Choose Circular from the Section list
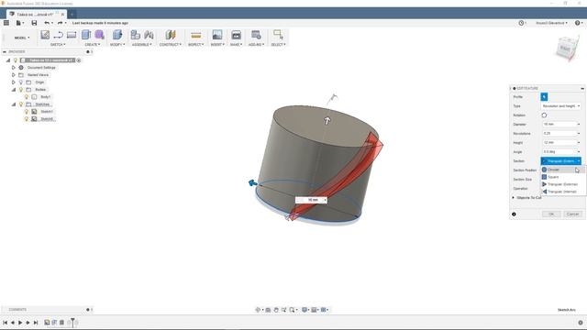587x330 pixels. click(562, 170)
